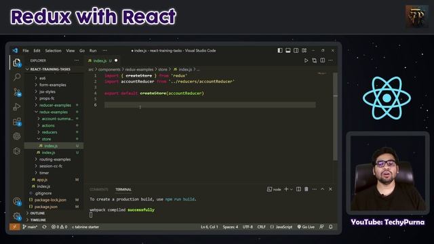This screenshot has height=244, width=434.
Task: Collapse the store folder
Action: tap(46, 139)
